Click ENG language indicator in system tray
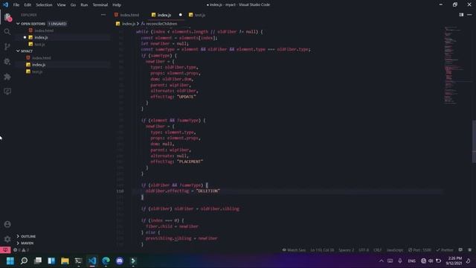The height and width of the screenshot is (268, 476). coord(411,261)
